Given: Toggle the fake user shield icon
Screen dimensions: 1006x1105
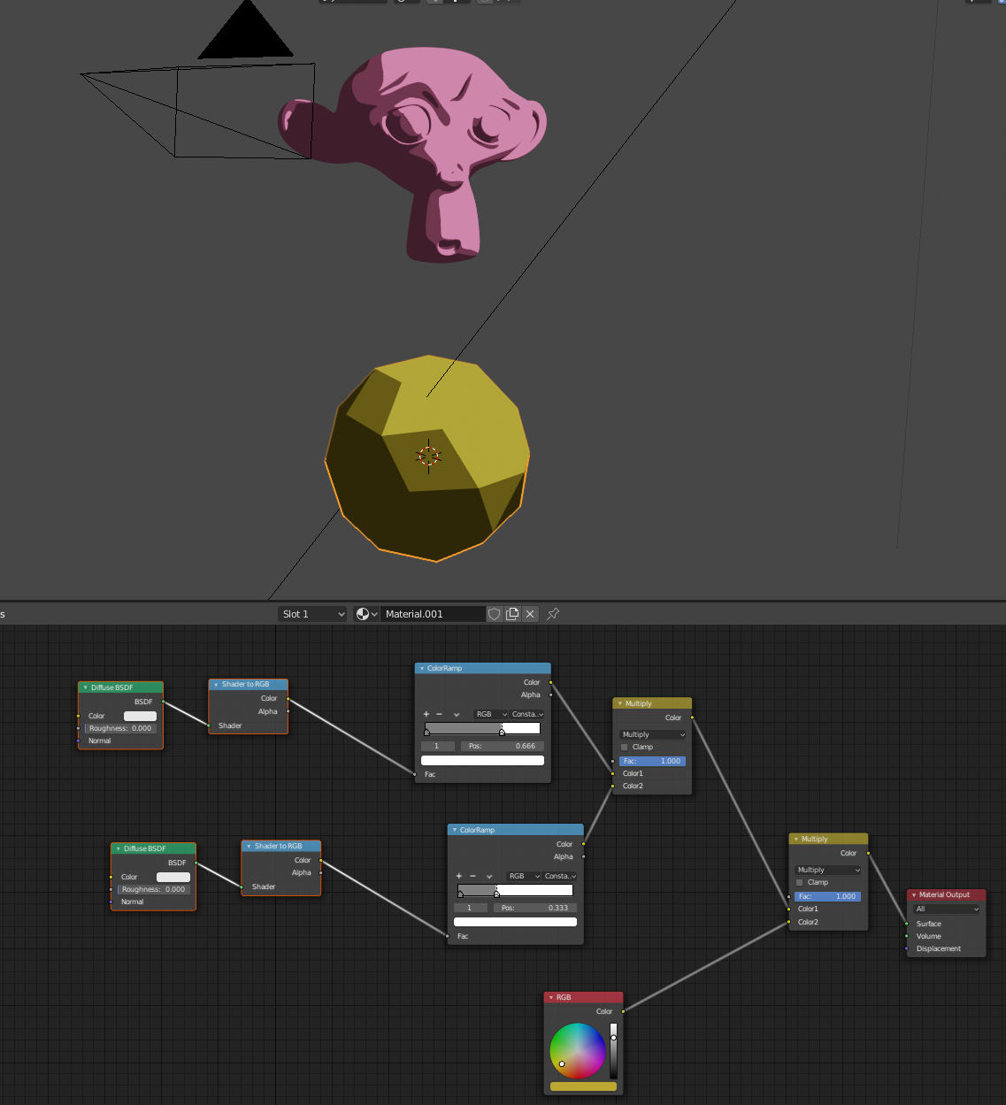Looking at the screenshot, I should (x=495, y=614).
